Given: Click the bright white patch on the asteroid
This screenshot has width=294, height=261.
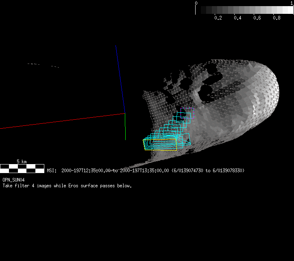Looking at the screenshot, I should (257, 109).
